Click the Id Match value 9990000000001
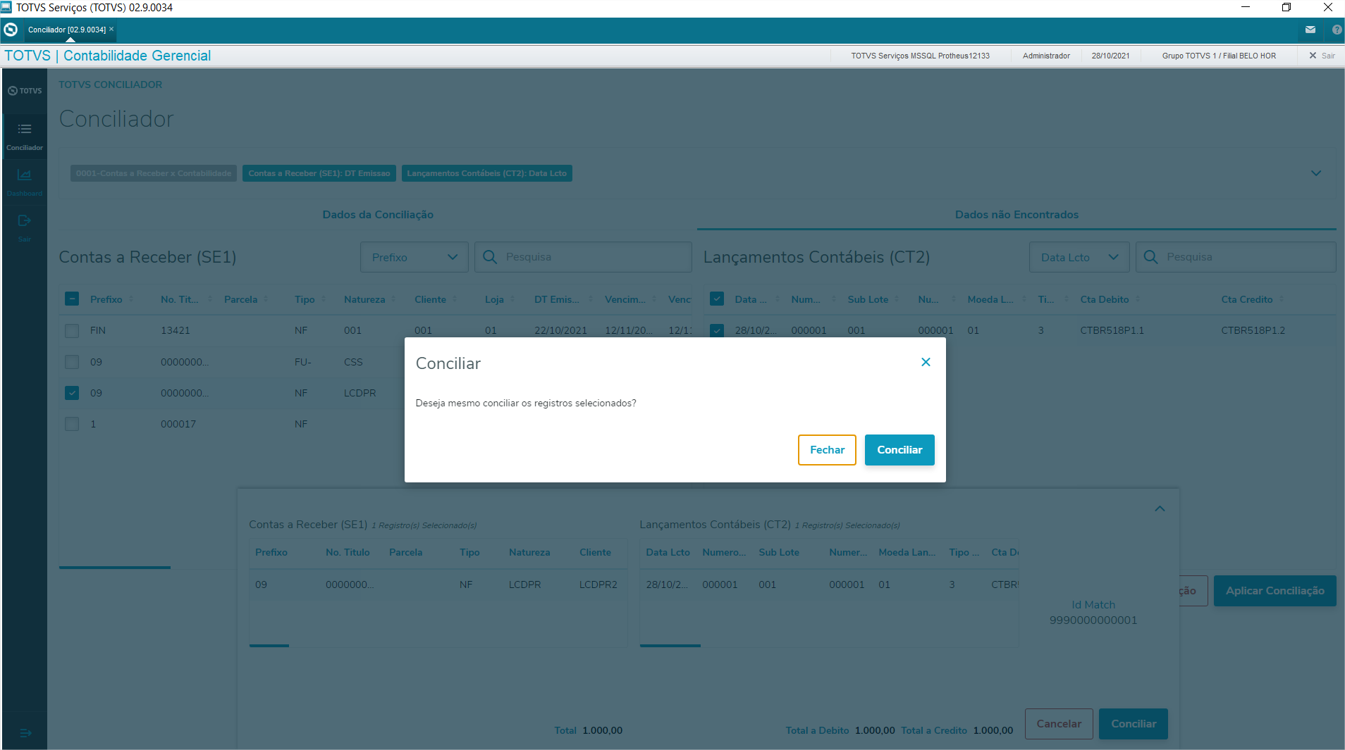This screenshot has height=750, width=1345. 1093,620
